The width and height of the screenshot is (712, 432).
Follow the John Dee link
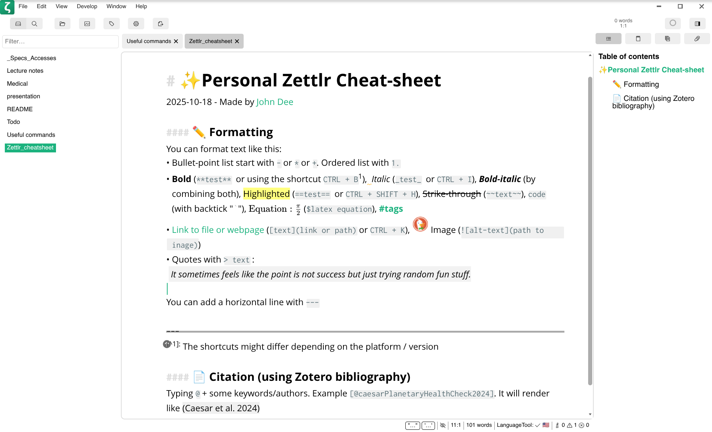(x=274, y=102)
